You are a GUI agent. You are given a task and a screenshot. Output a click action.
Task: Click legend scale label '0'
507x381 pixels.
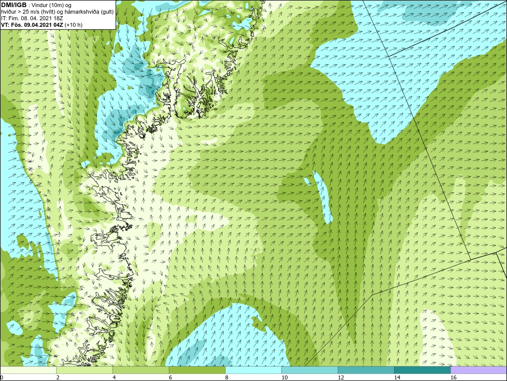[x=2, y=377]
